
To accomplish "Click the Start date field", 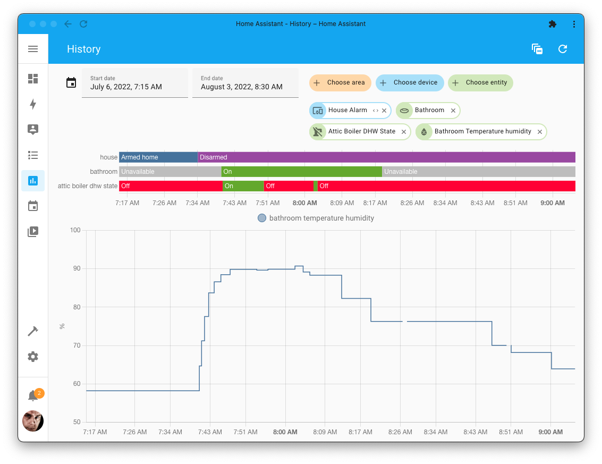I will click(x=135, y=83).
